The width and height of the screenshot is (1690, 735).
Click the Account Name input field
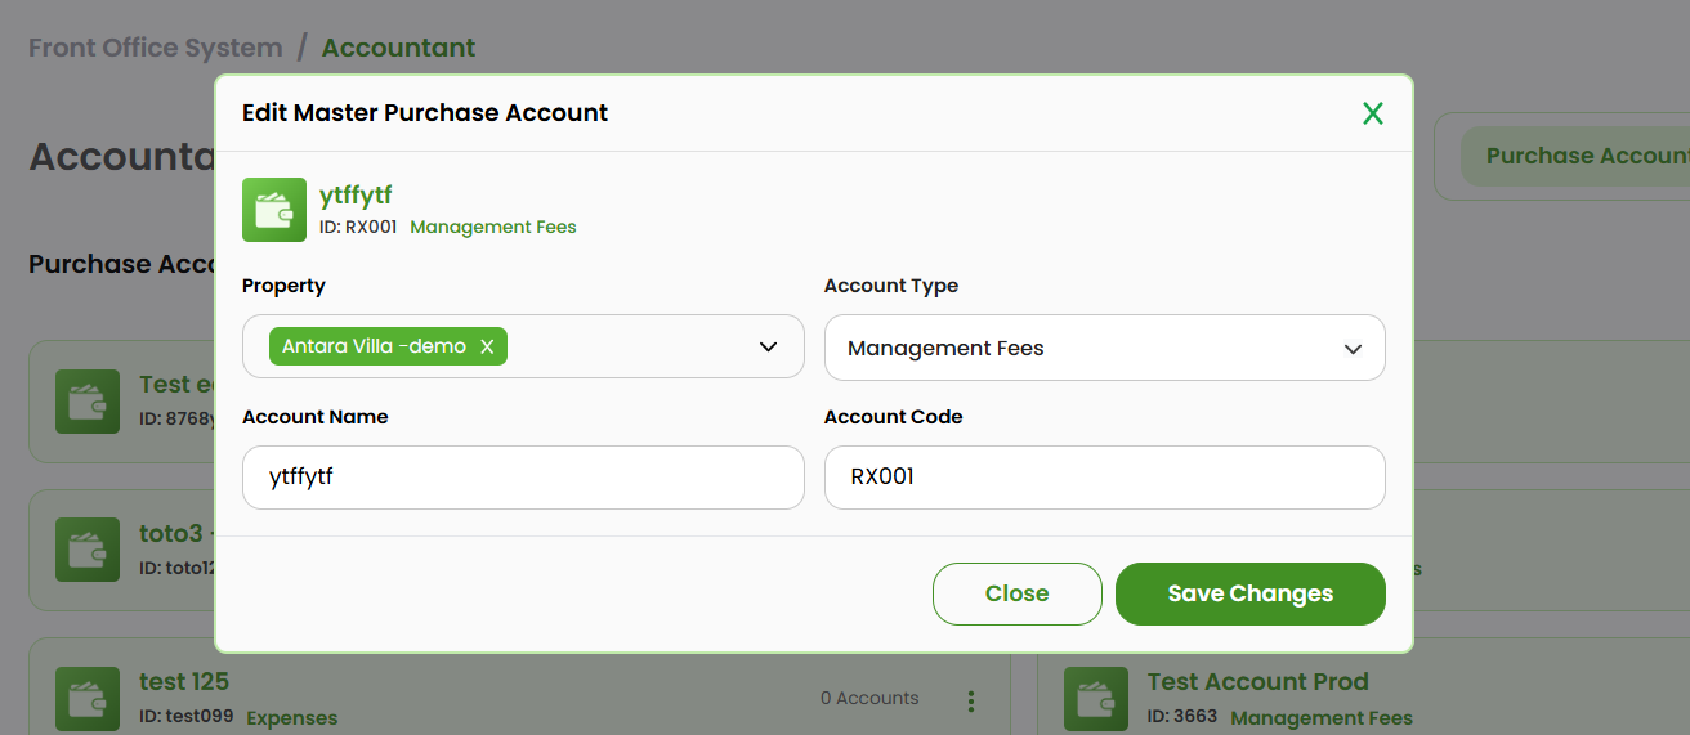pos(522,477)
